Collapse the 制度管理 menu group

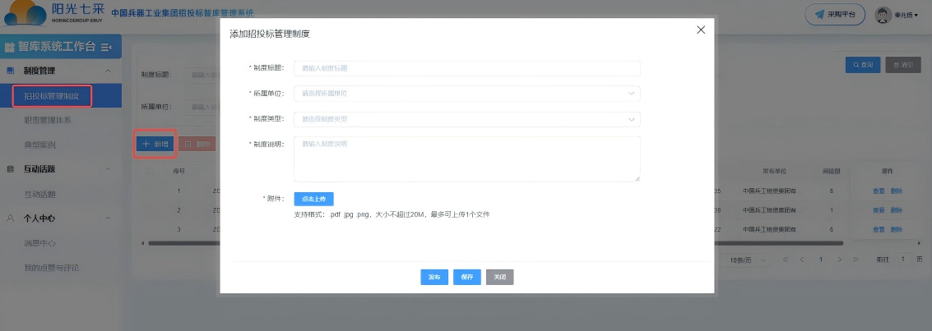pos(108,71)
